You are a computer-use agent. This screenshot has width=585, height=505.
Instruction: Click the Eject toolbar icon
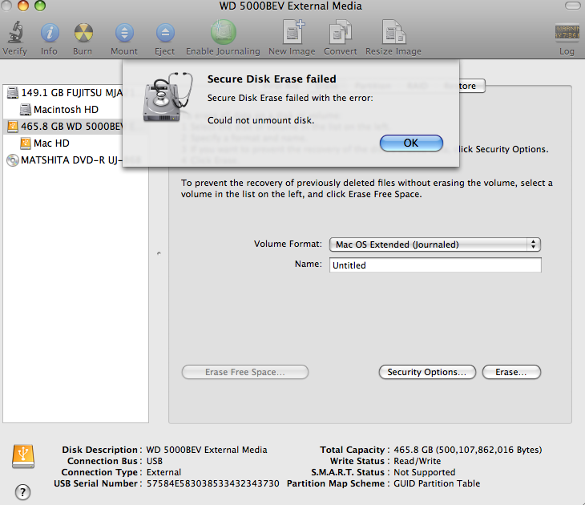tap(165, 33)
